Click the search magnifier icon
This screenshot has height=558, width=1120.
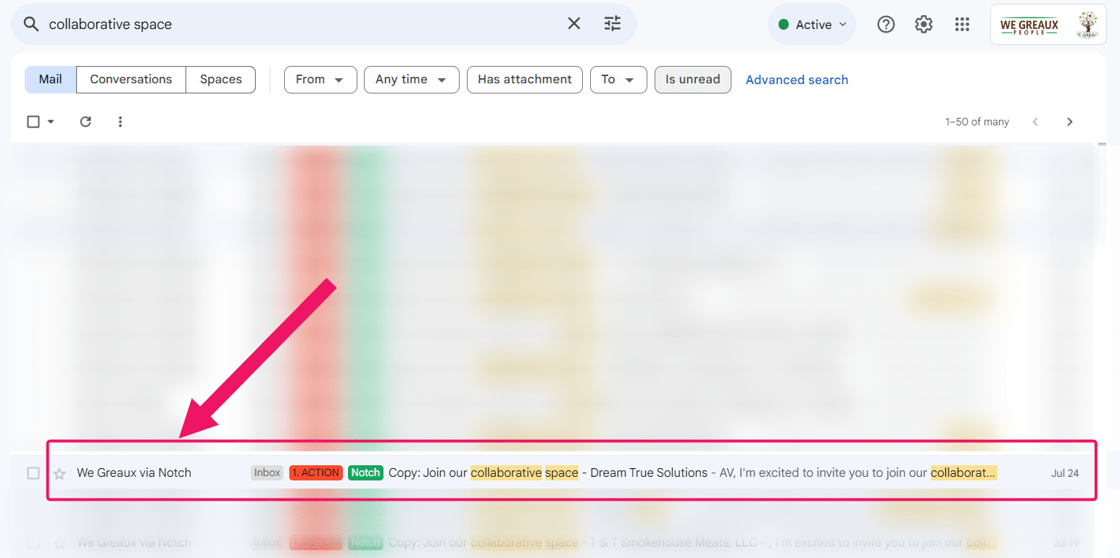30,24
